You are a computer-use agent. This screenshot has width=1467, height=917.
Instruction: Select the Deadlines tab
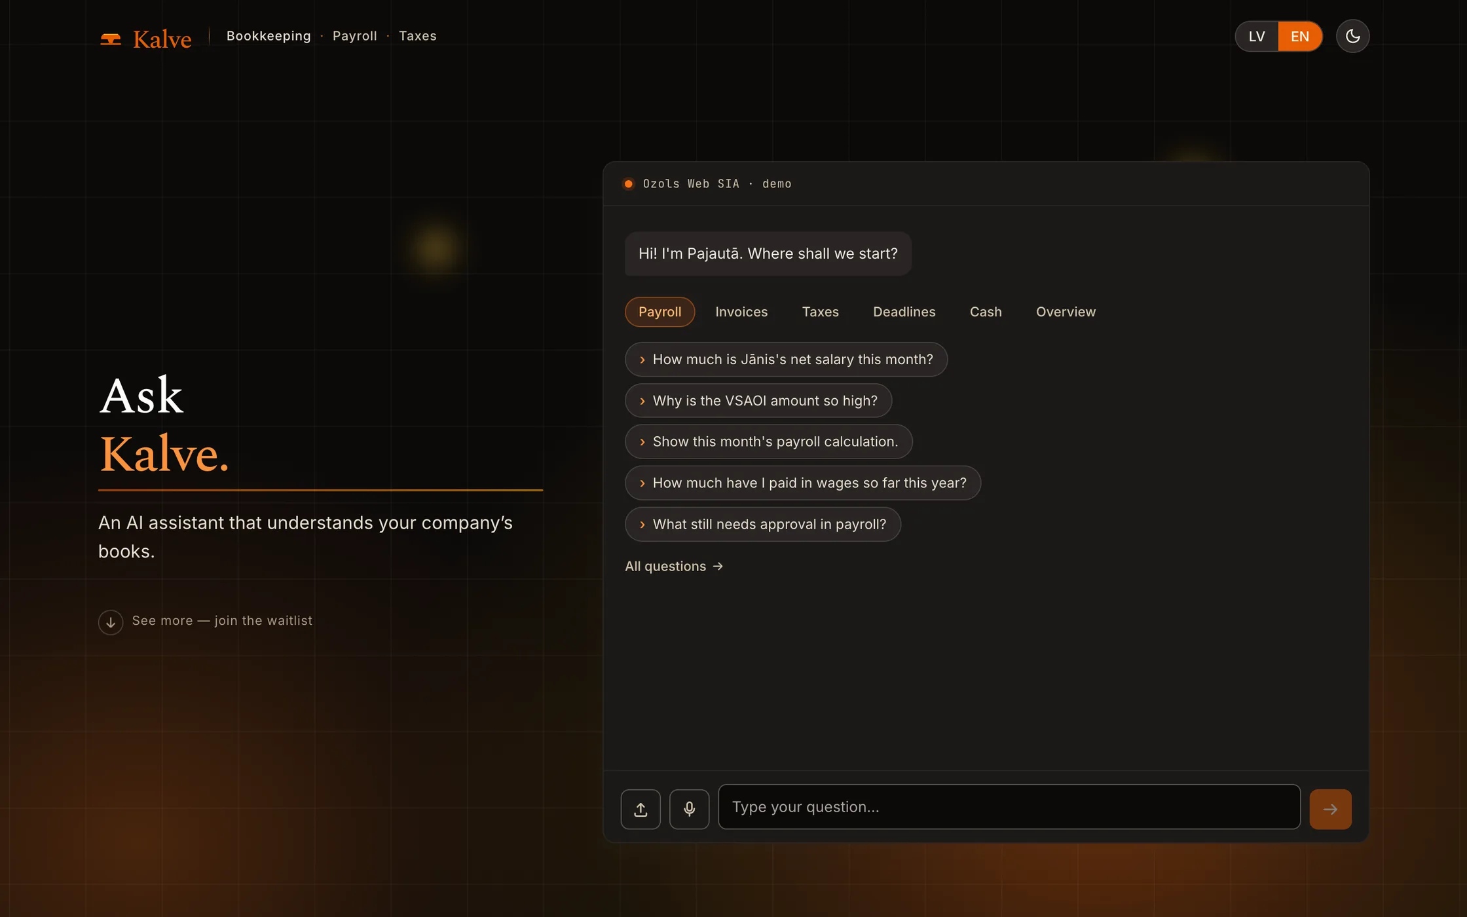pyautogui.click(x=904, y=312)
